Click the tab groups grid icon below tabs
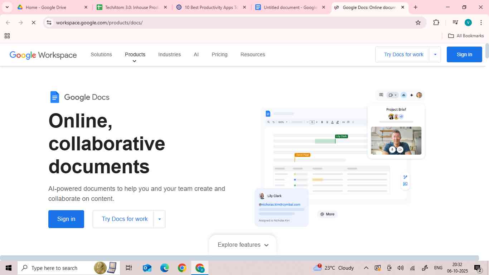The width and height of the screenshot is (489, 275). pyautogui.click(x=7, y=36)
